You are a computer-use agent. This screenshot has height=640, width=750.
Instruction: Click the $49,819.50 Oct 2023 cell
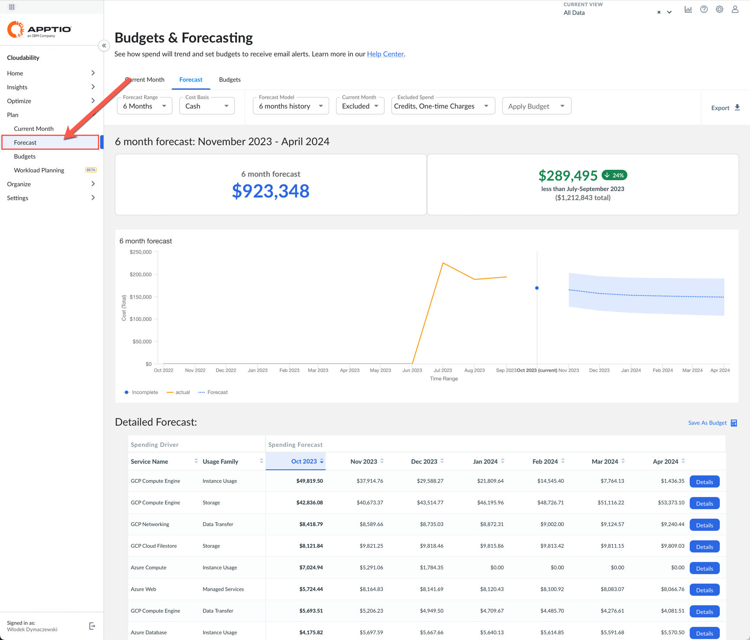point(310,481)
